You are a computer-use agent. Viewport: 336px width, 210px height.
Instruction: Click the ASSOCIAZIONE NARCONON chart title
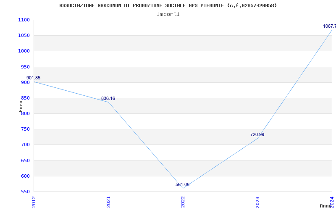coord(168,5)
